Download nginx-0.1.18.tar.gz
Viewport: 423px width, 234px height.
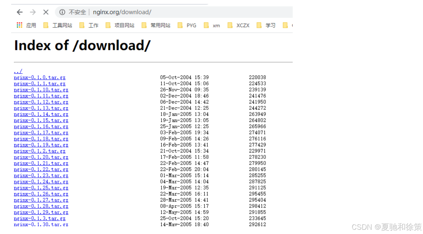tap(41, 139)
